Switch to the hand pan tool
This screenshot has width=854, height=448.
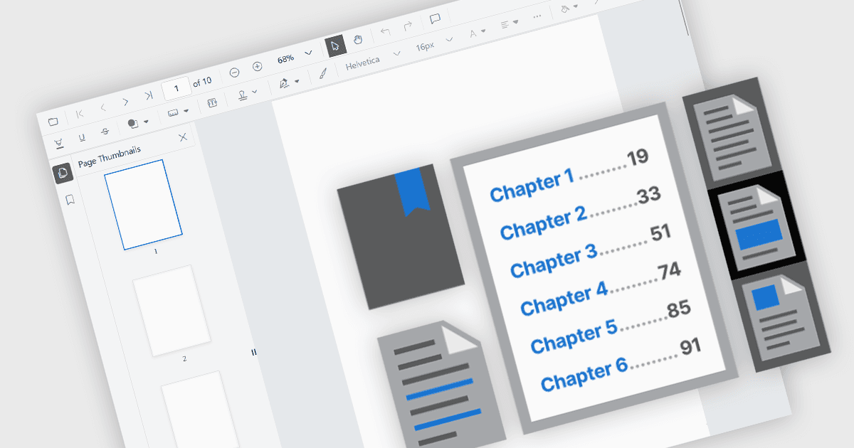tap(358, 40)
